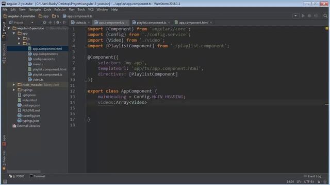Image resolution: width=330 pixels, height=185 pixels.
Task: Open the VCS menu
Action: tap(91, 10)
